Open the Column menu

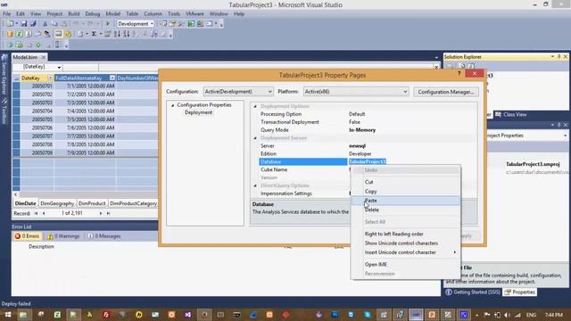pyautogui.click(x=153, y=14)
